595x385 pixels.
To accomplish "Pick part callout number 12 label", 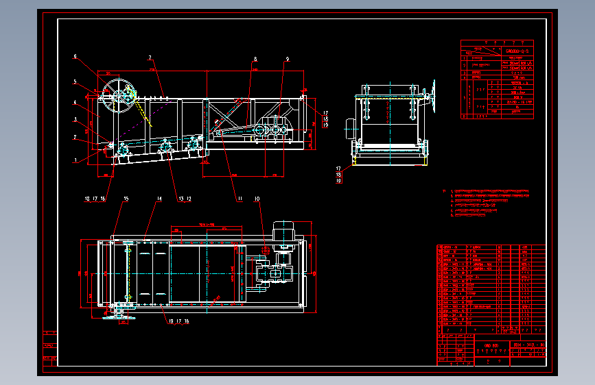I will 189,199.
